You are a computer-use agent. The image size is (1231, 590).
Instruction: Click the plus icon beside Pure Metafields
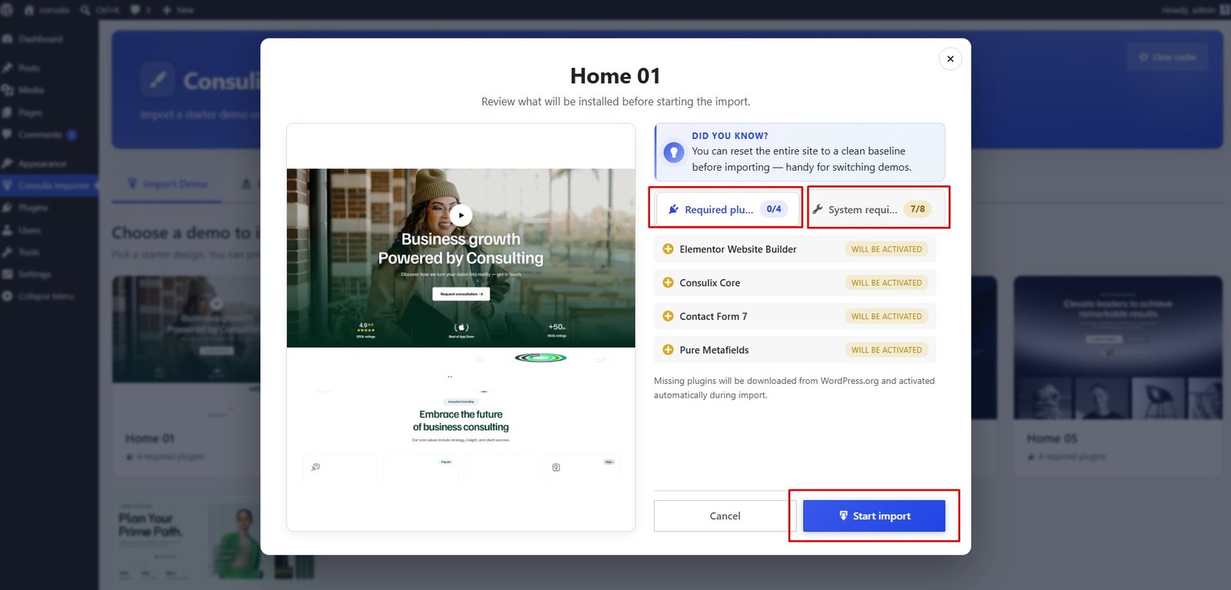pos(668,350)
